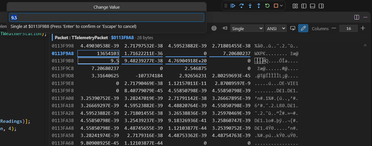Click the TWeatherStation code text

[21, 34]
